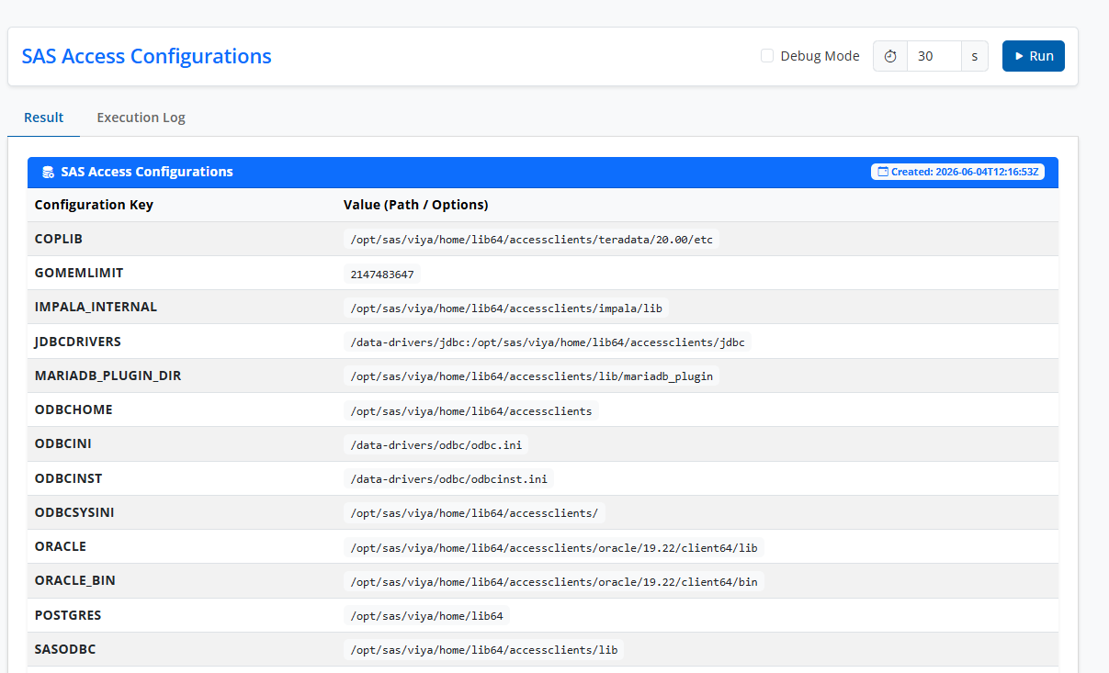Click the seconds unit label "s"
Screen dimensions: 1109x673
975,56
